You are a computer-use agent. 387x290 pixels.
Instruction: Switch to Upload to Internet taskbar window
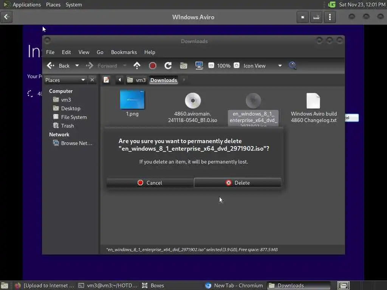pyautogui.click(x=45, y=285)
